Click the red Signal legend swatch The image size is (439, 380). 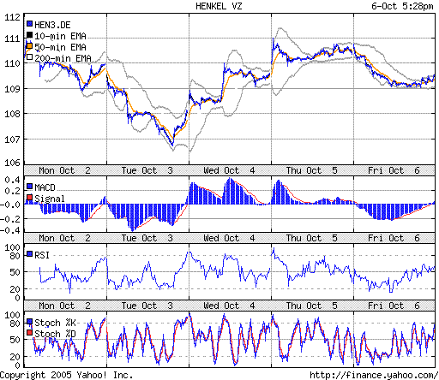tap(29, 198)
